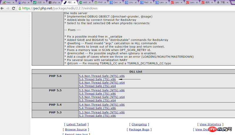Screen dimensions: 235x135
Task: Download 5.6 Non Thread Safe (NTS) x86
Action: (x=102, y=76)
